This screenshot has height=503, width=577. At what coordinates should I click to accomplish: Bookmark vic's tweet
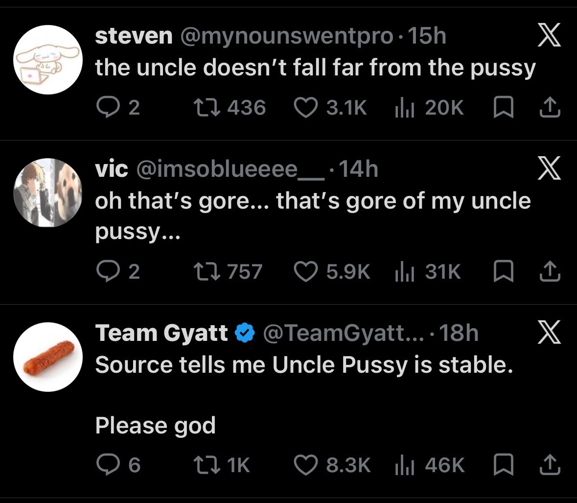pyautogui.click(x=503, y=271)
